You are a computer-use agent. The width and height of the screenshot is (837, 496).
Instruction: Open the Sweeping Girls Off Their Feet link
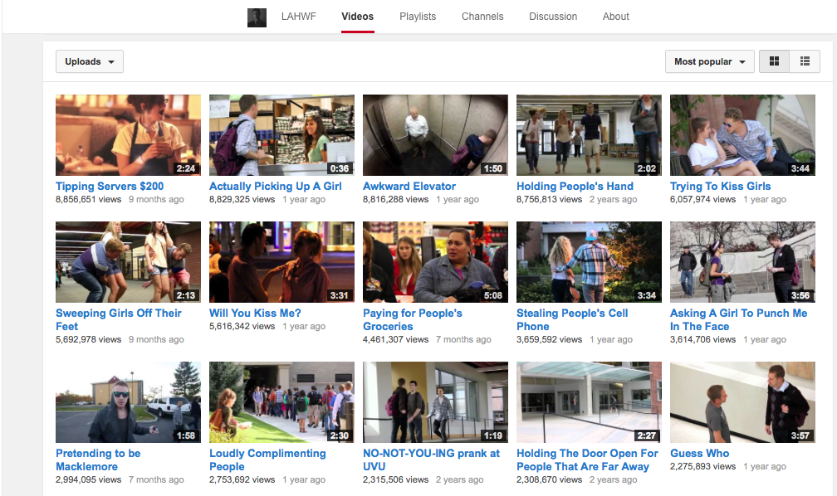pos(119,319)
